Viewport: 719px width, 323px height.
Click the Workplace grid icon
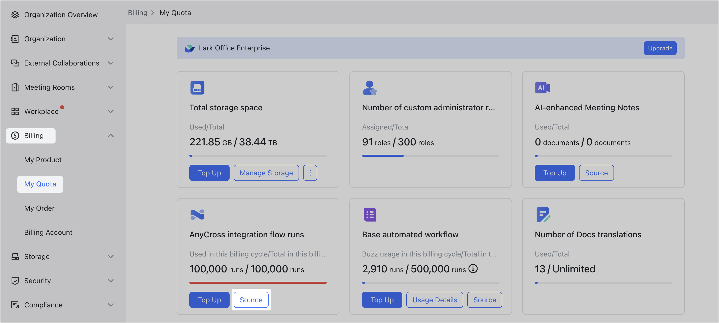tap(15, 111)
